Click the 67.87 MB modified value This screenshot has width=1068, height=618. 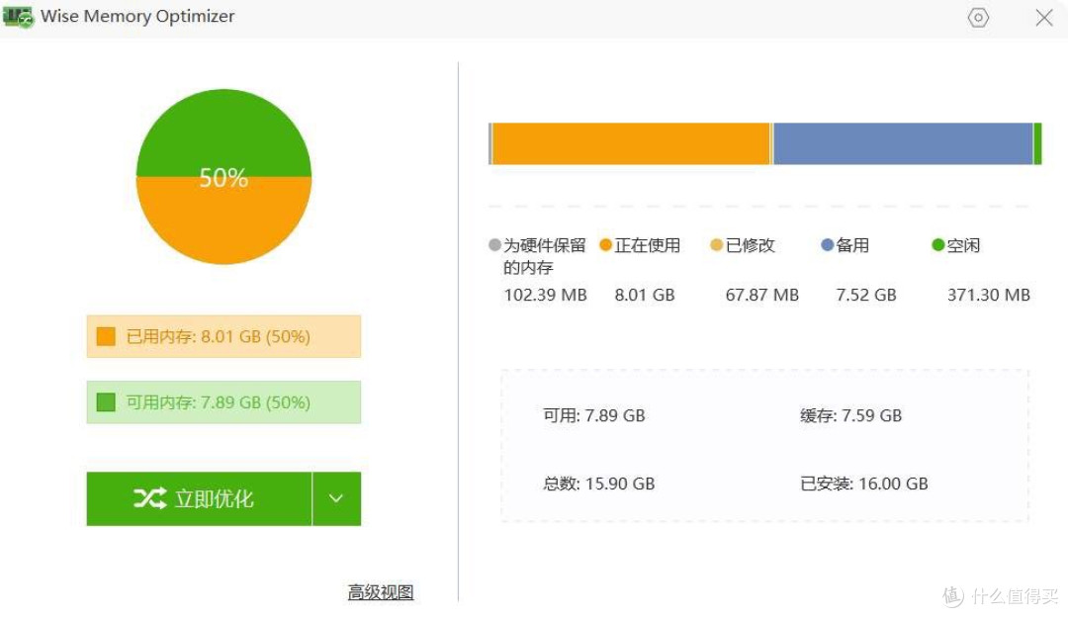tap(762, 295)
